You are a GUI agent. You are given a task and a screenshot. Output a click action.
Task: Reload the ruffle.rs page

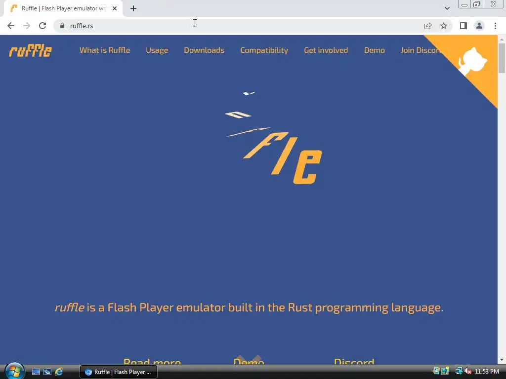coord(42,26)
